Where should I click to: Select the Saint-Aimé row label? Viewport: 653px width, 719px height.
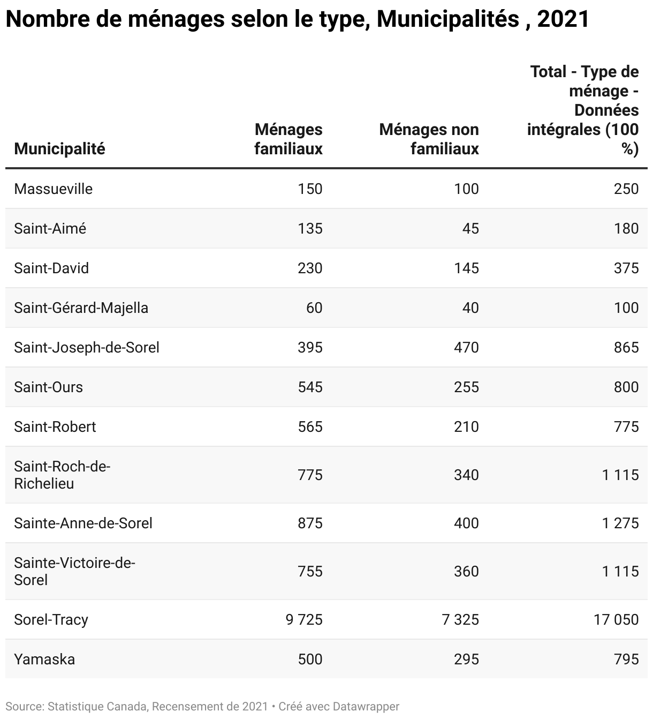click(x=50, y=228)
